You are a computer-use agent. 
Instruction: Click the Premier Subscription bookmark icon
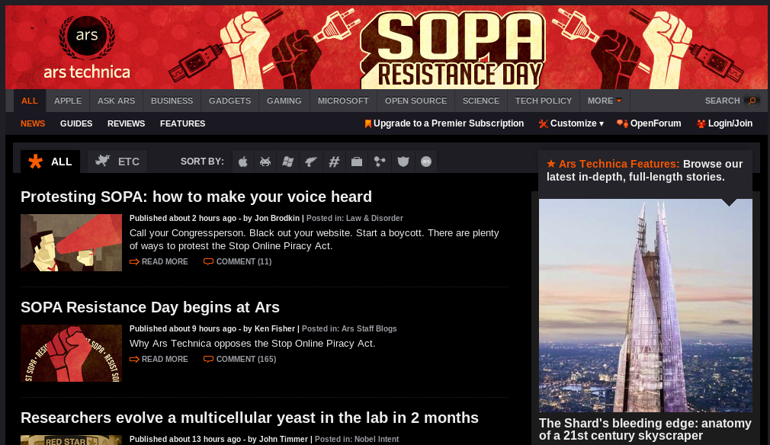tap(367, 124)
